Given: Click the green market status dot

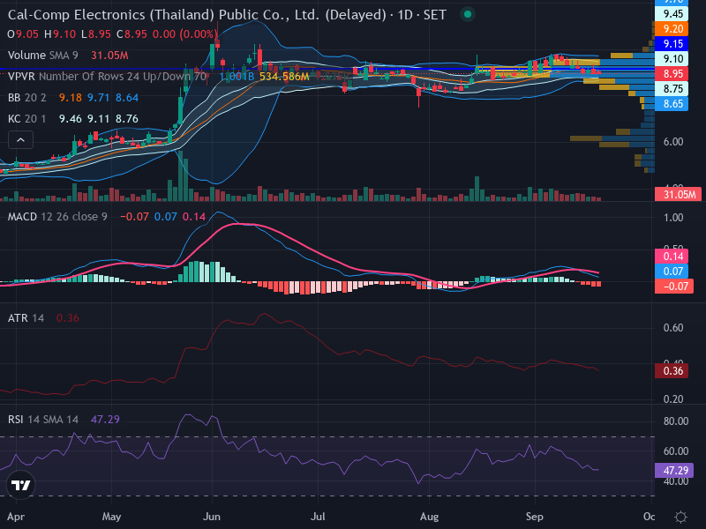Looking at the screenshot, I should tap(468, 14).
